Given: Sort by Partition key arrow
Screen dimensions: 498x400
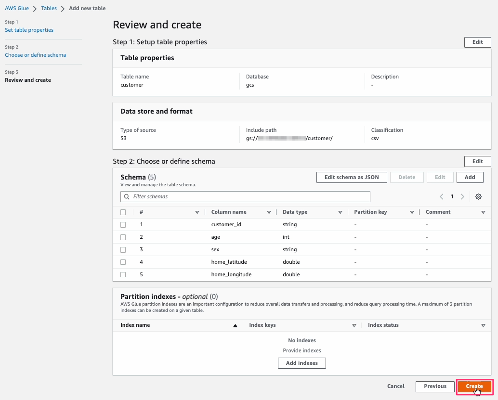Looking at the screenshot, I should (x=412, y=212).
